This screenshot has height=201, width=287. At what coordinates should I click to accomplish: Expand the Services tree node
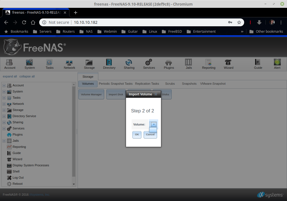tap(4, 129)
